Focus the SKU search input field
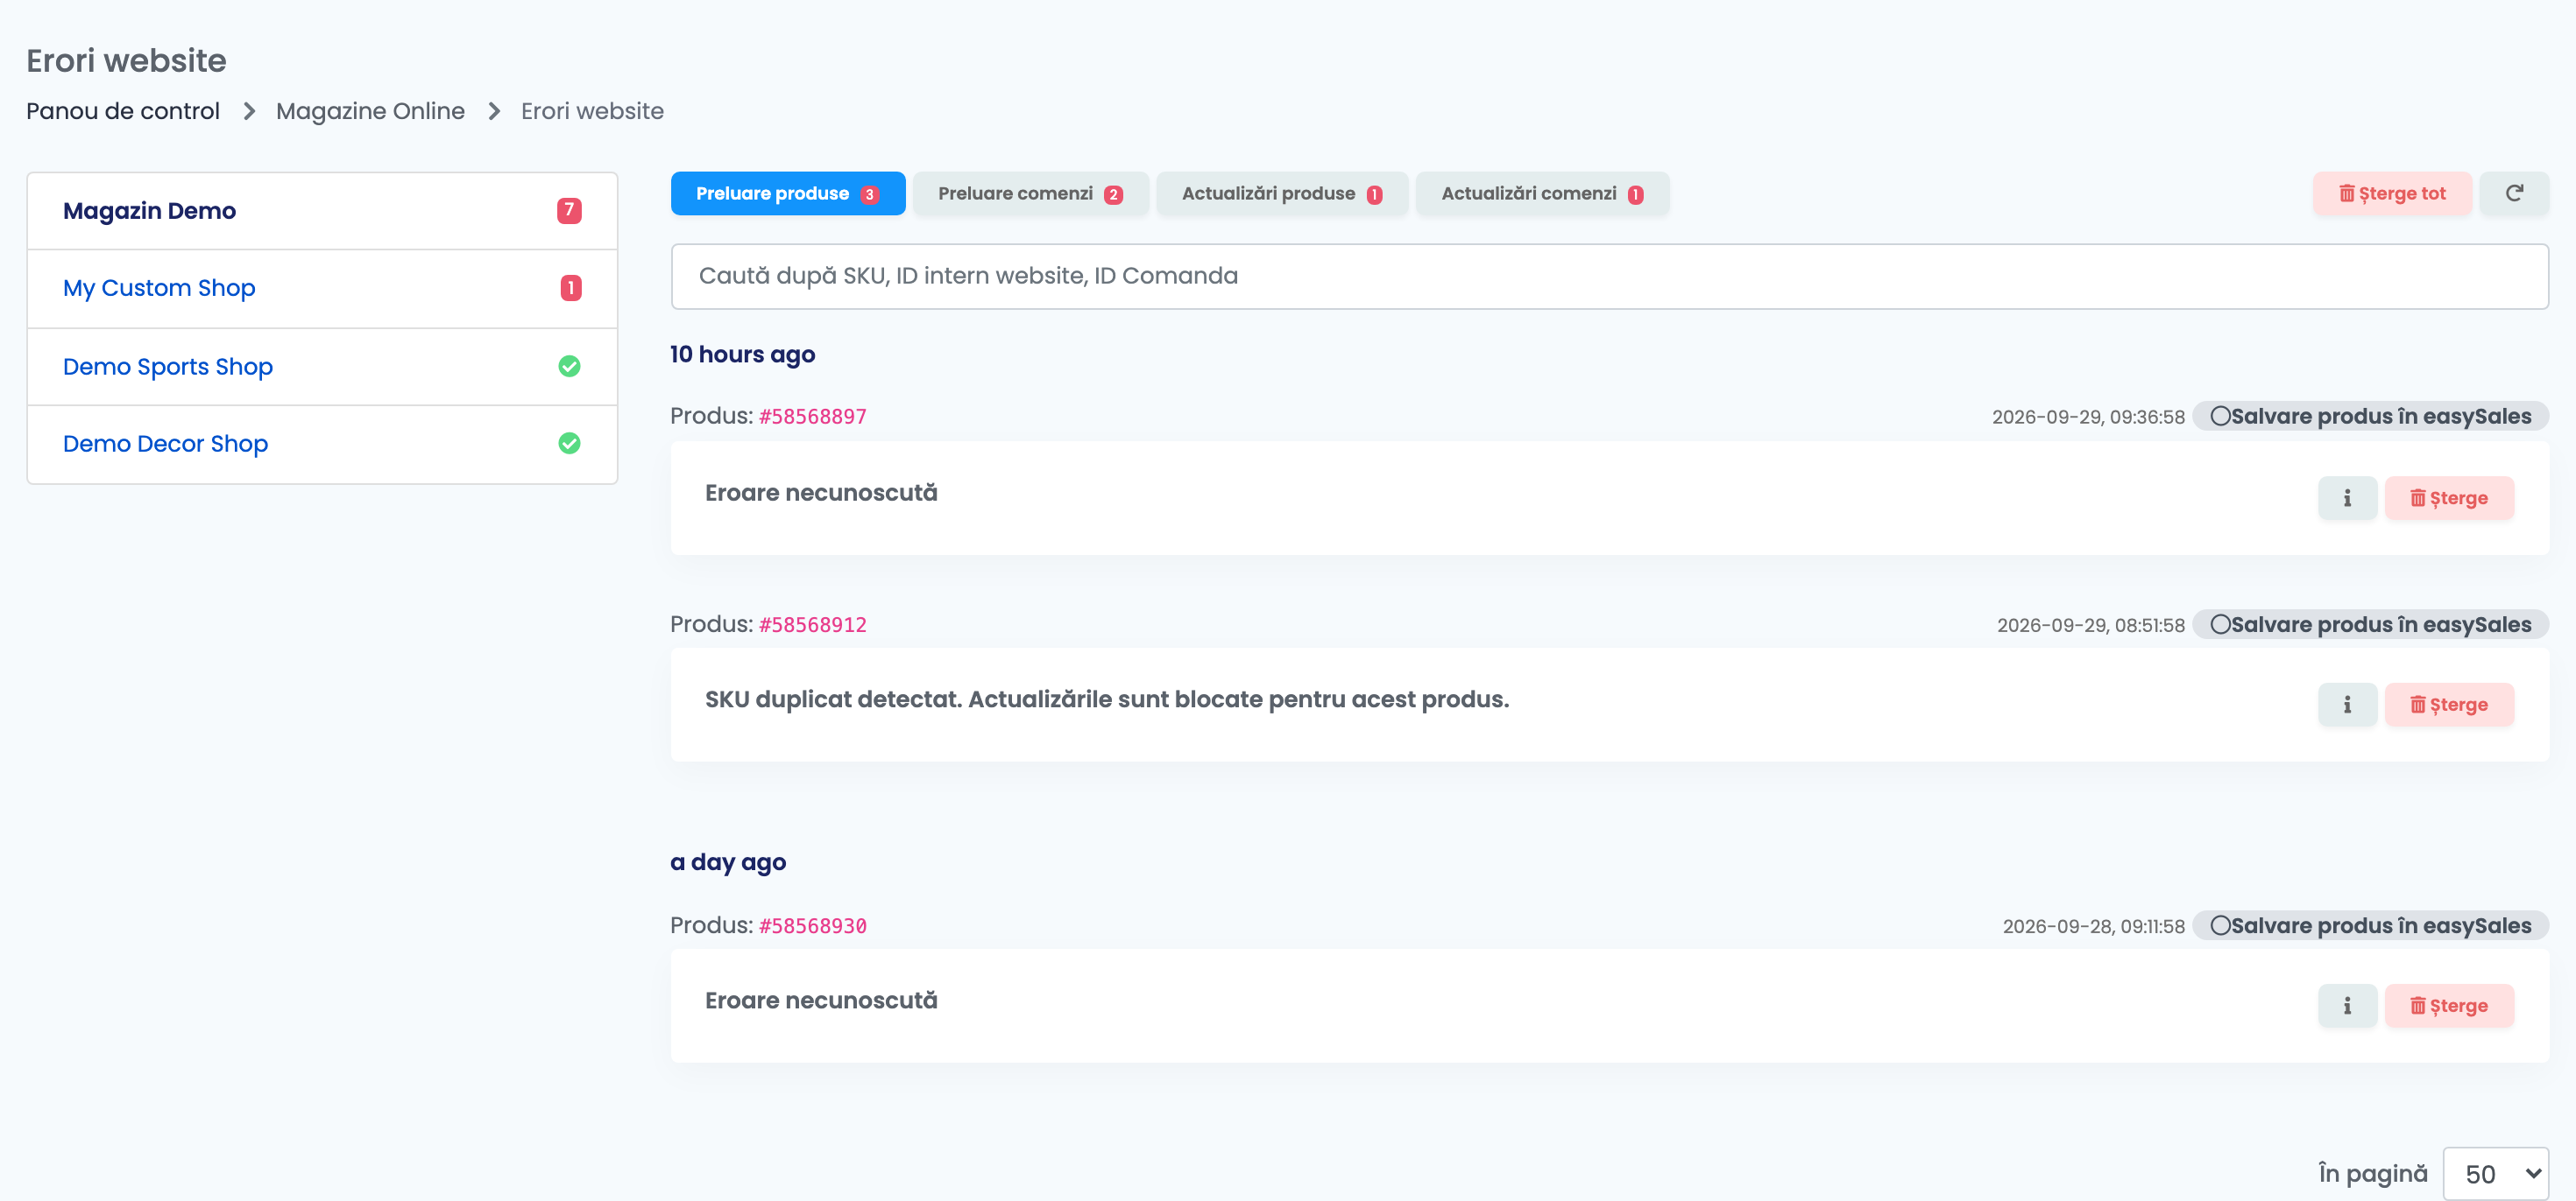The height and width of the screenshot is (1201, 2576). tap(1609, 276)
